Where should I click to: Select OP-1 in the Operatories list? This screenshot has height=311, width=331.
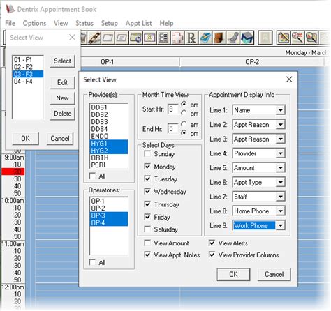(108, 201)
